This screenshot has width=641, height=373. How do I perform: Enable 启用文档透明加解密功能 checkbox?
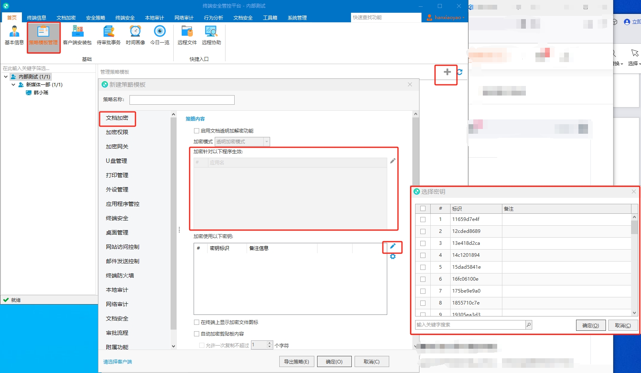[x=196, y=131]
